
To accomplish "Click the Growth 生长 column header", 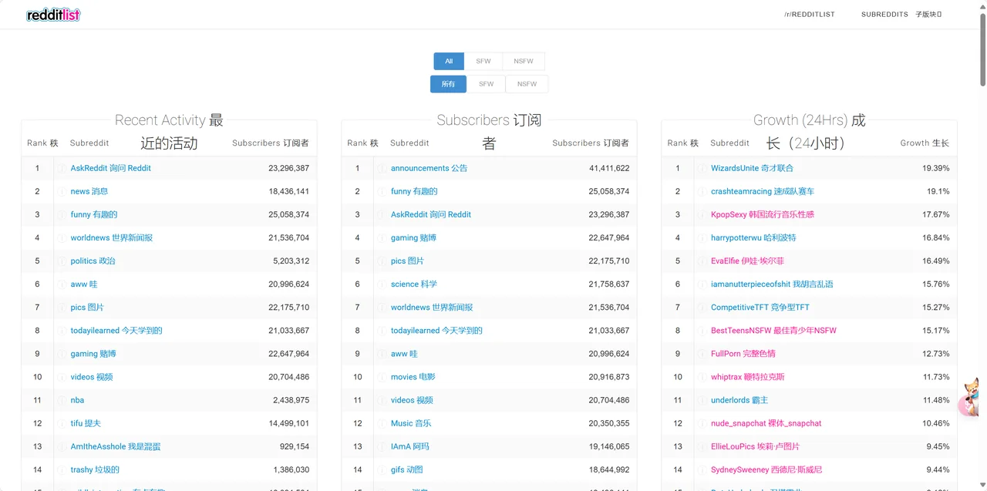I will pos(925,143).
